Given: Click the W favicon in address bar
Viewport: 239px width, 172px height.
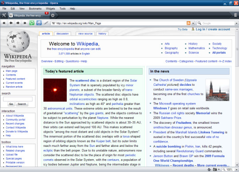Looking at the screenshot, I should (x=54, y=23).
